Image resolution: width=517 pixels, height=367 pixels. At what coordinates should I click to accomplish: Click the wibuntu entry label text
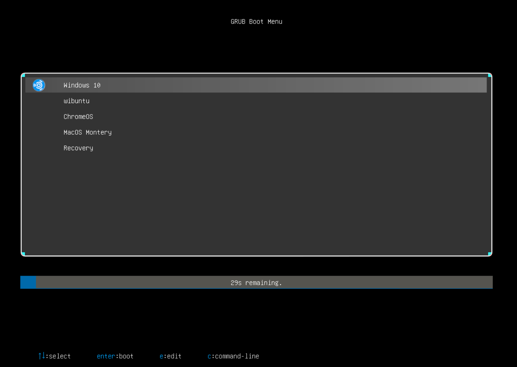click(x=76, y=101)
